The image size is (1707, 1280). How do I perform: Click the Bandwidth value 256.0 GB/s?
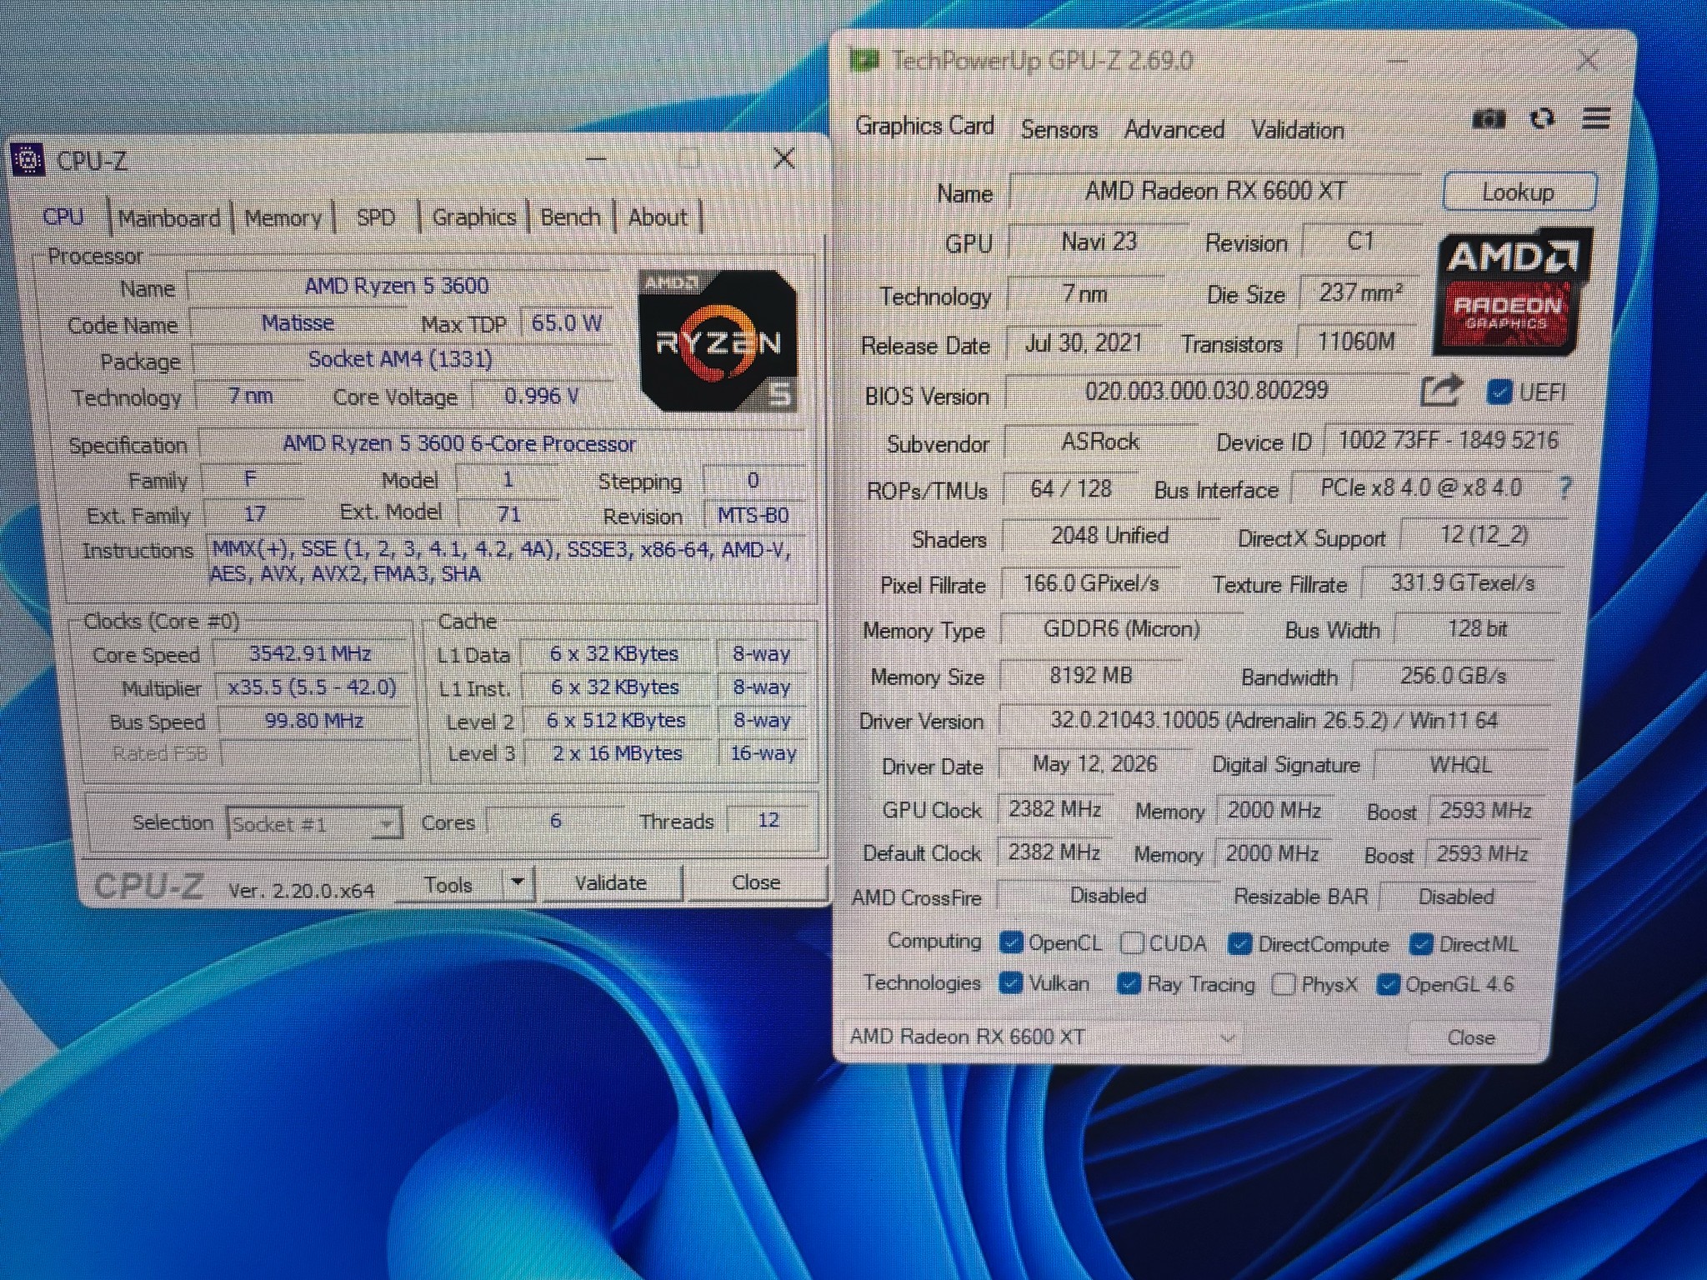[1453, 675]
